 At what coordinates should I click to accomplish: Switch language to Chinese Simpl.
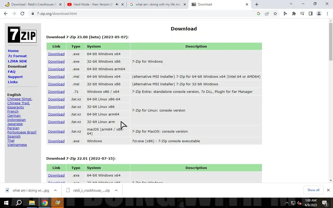point(20,99)
